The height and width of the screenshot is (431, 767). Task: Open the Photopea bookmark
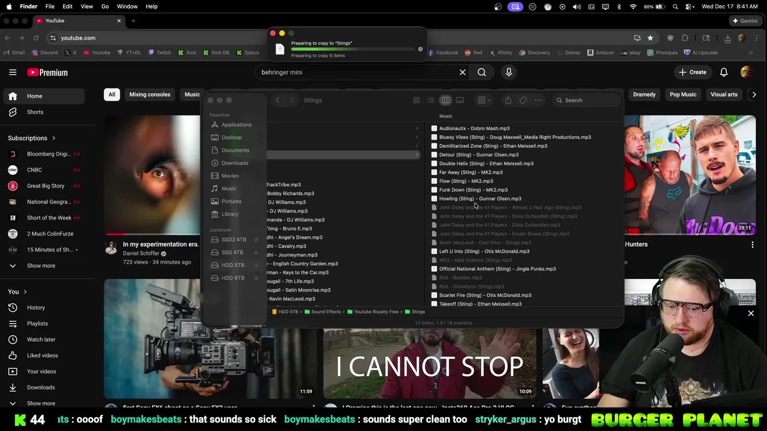coord(662,53)
